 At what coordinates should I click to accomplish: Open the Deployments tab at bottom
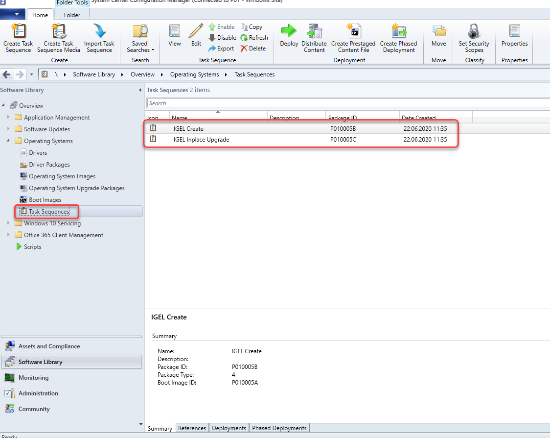[229, 428]
